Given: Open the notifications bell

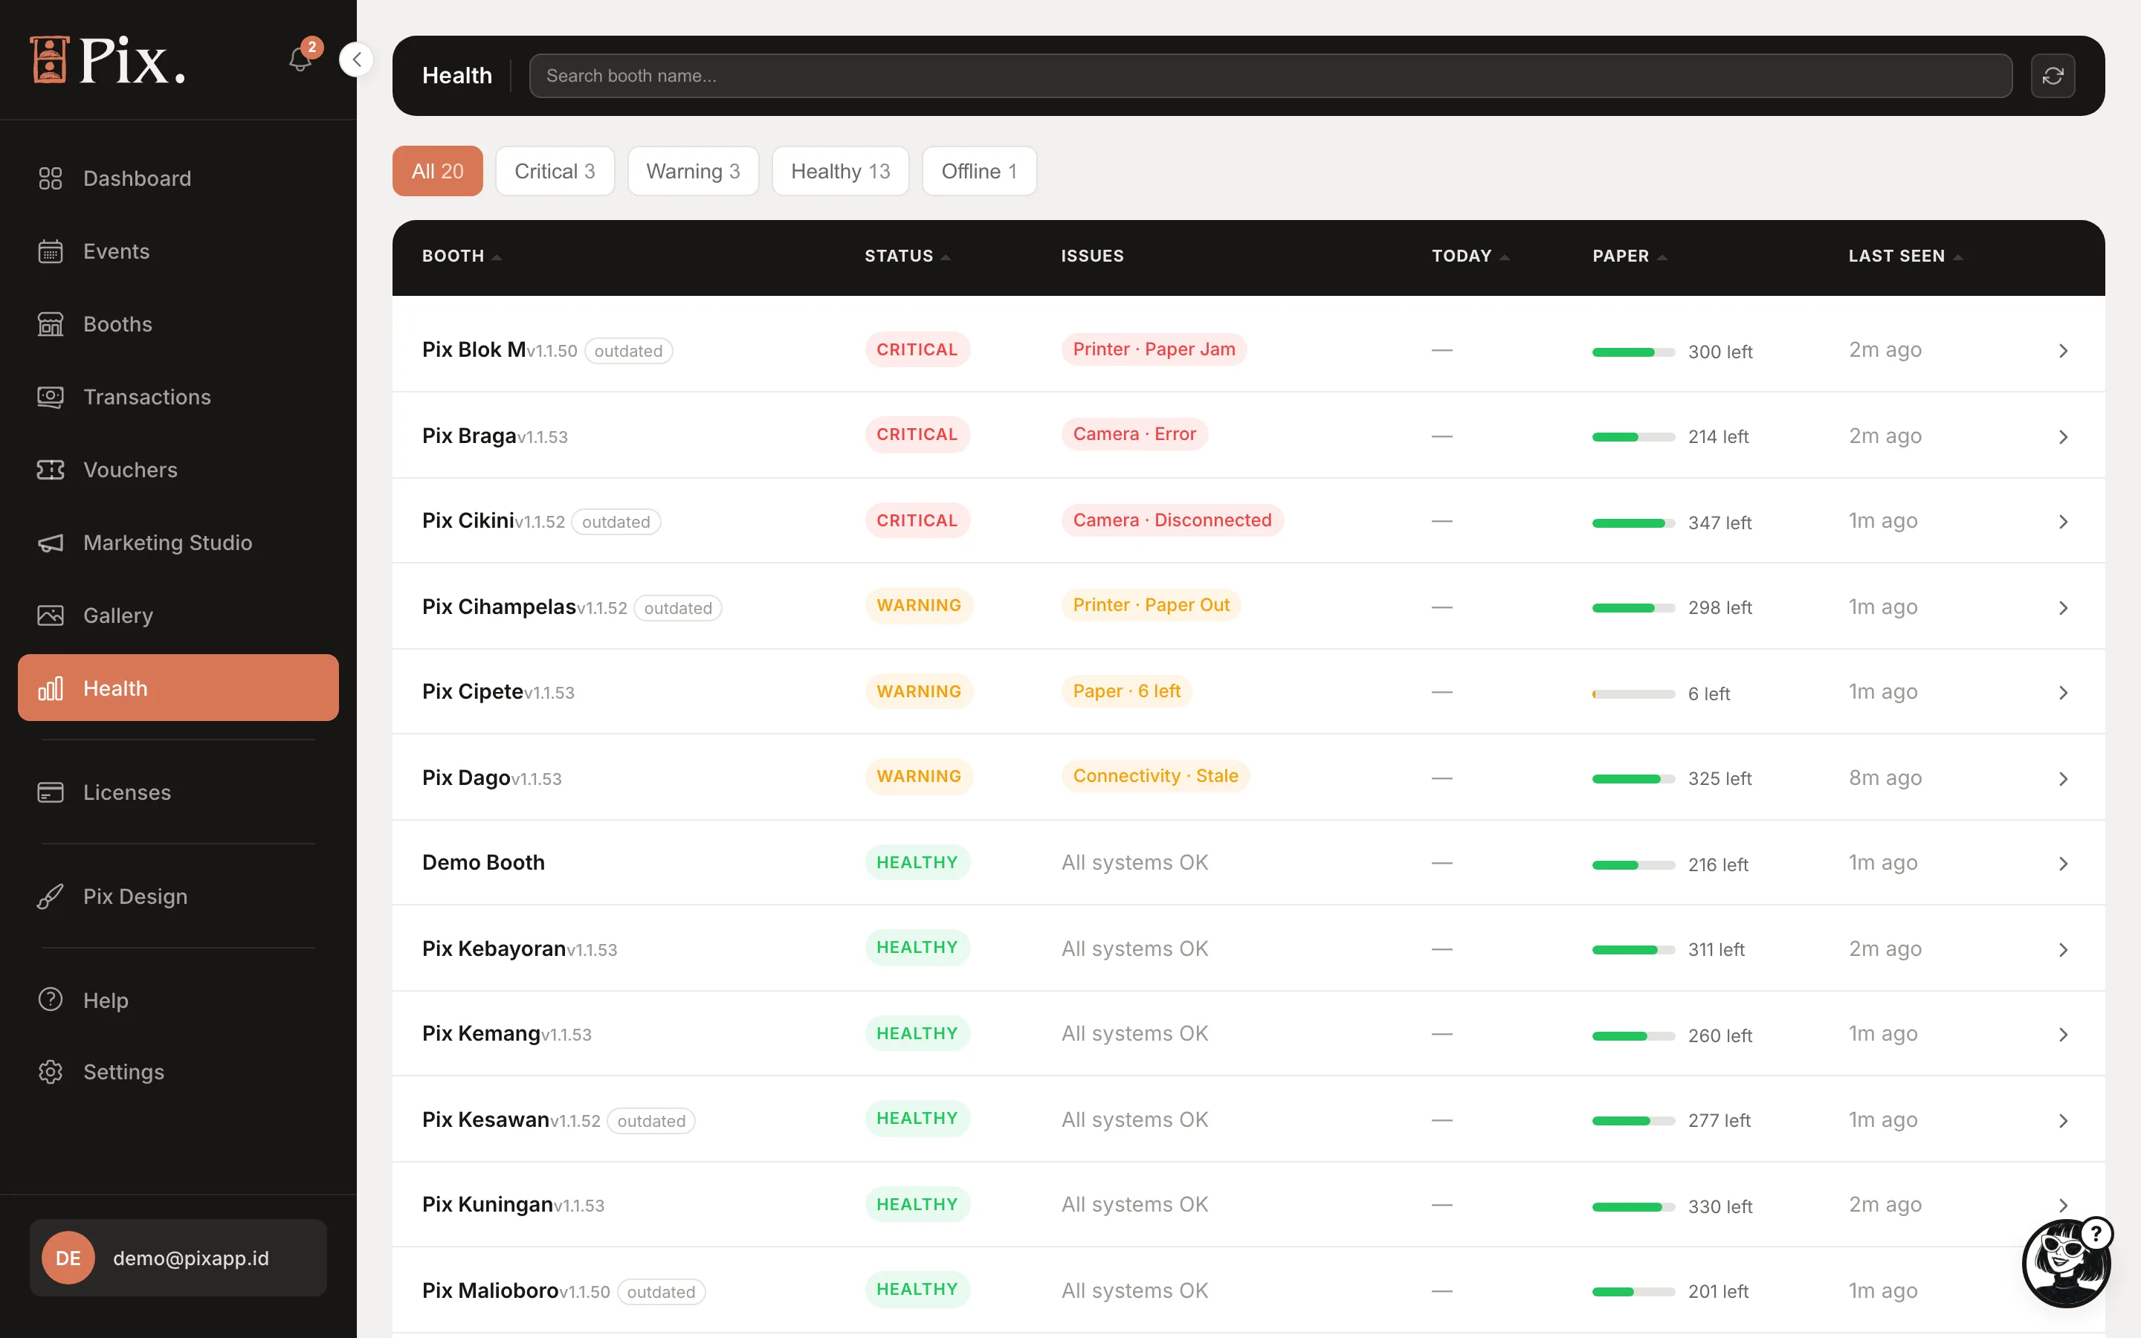Looking at the screenshot, I should tap(301, 59).
